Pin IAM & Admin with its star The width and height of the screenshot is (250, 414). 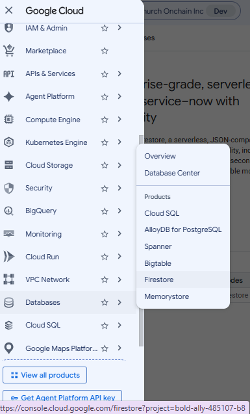(x=105, y=28)
